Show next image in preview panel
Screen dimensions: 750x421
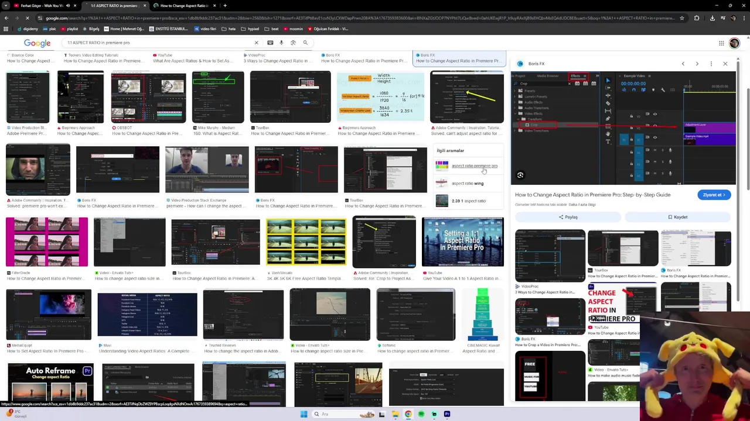[x=697, y=64]
